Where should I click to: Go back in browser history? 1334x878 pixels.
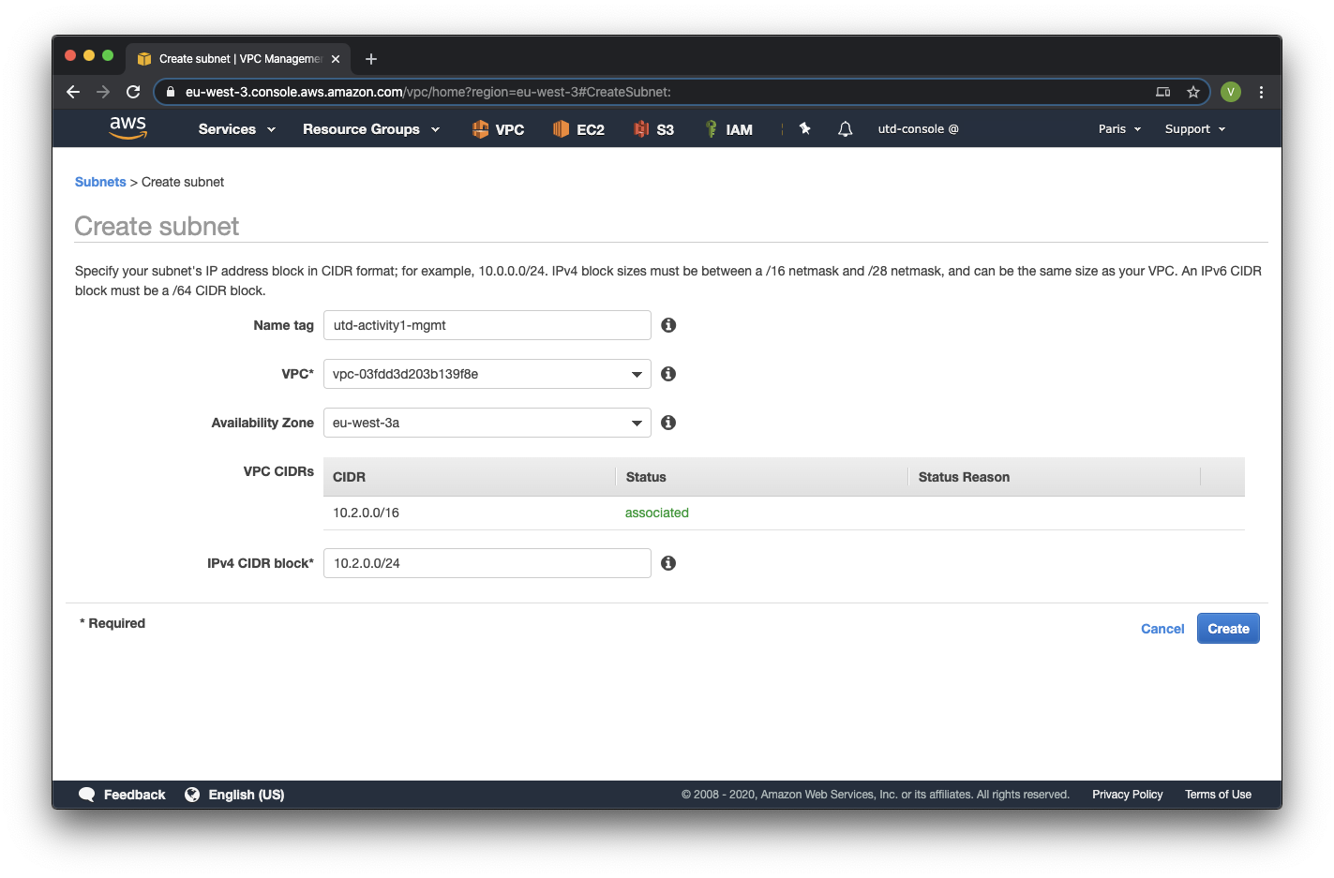pos(73,92)
